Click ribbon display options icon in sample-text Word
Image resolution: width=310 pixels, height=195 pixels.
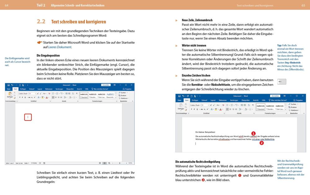tap(285, 96)
